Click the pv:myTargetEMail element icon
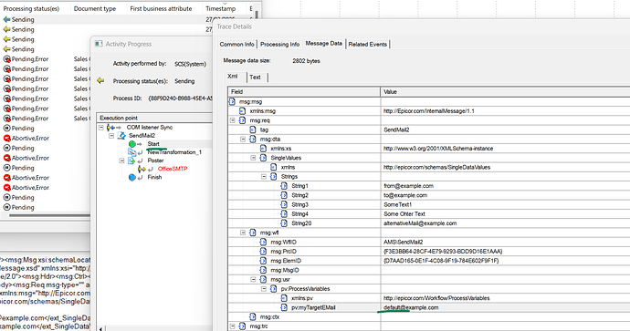The width and height of the screenshot is (630, 331). (x=284, y=307)
